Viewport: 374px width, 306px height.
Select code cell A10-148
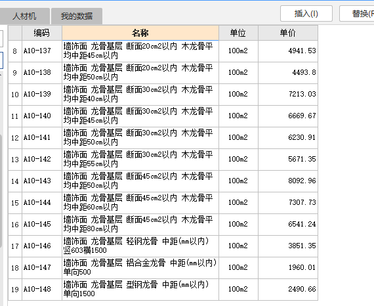point(42,290)
